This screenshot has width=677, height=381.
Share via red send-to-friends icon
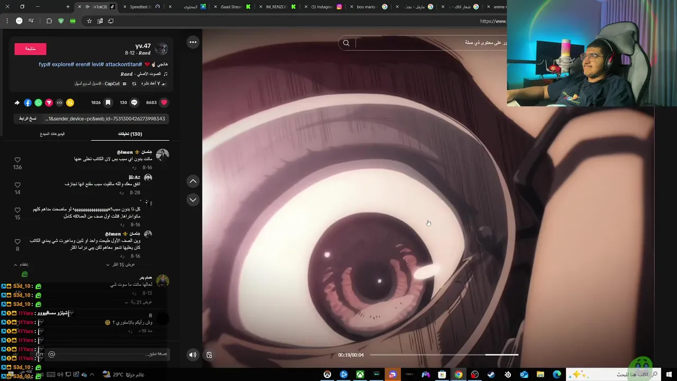(49, 103)
